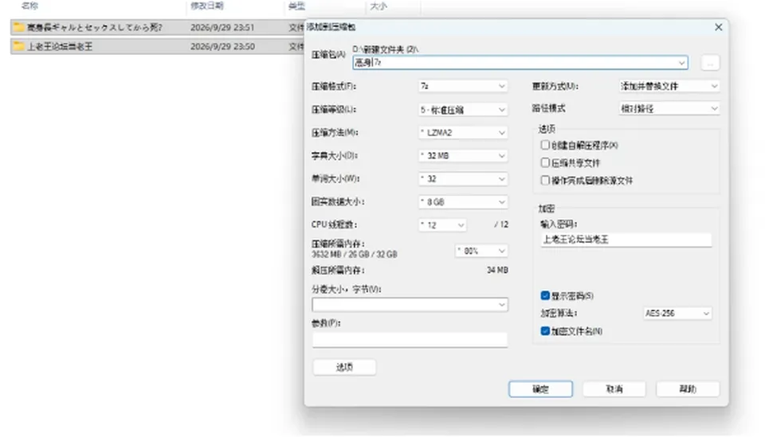Click the folder icon of 上老王论坛当老王

pos(18,46)
